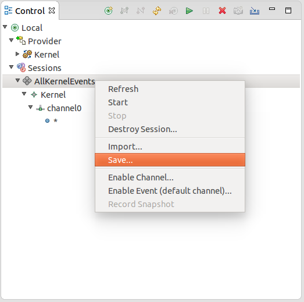Click the New Connection target icon

(108, 10)
